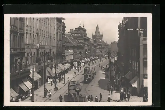Click the group of women in white dresses
The image size is (165, 110).
49,80
